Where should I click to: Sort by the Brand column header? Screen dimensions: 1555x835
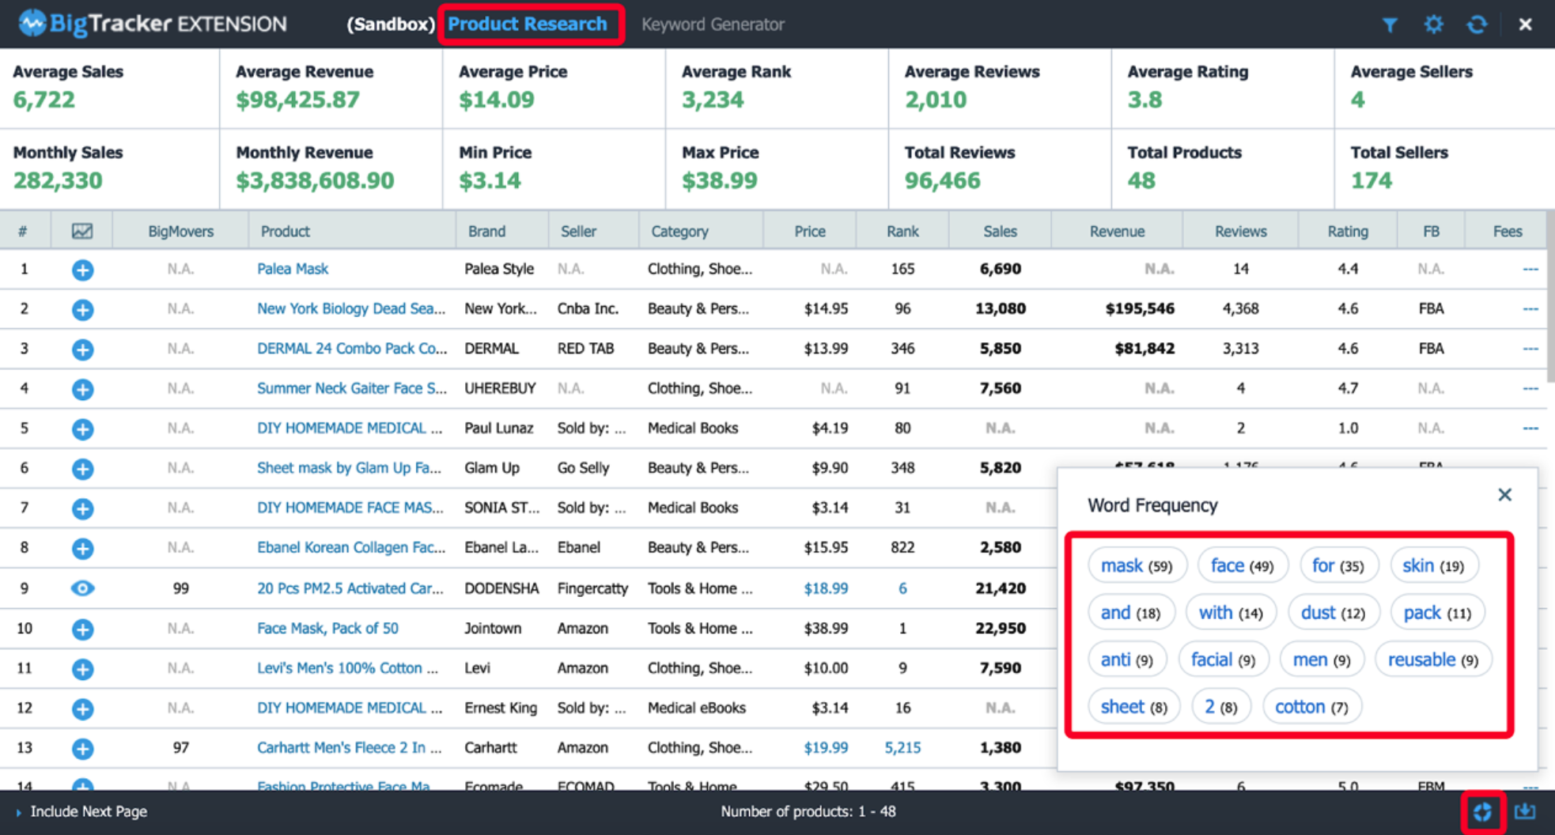[x=486, y=231]
